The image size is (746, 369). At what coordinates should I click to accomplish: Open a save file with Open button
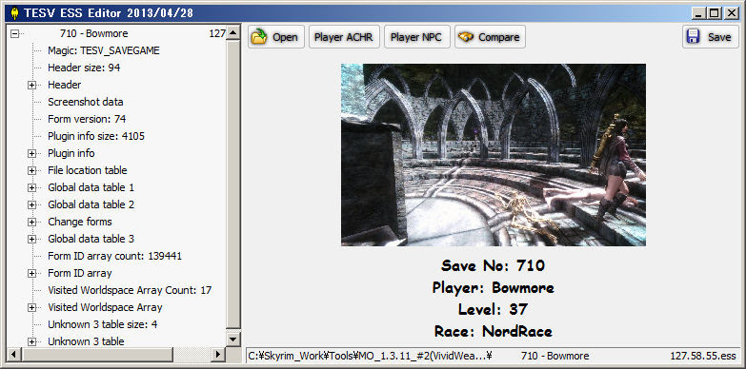[x=276, y=37]
